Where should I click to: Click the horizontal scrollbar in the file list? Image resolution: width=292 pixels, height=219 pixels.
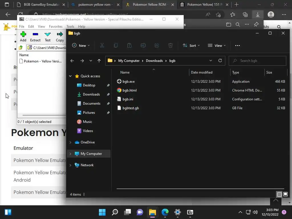tap(200, 189)
